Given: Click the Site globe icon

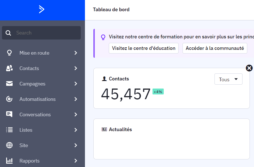Looking at the screenshot, I should tap(9, 145).
